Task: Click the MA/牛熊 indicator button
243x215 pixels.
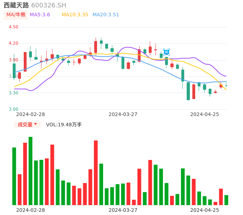Action: click(x=16, y=15)
